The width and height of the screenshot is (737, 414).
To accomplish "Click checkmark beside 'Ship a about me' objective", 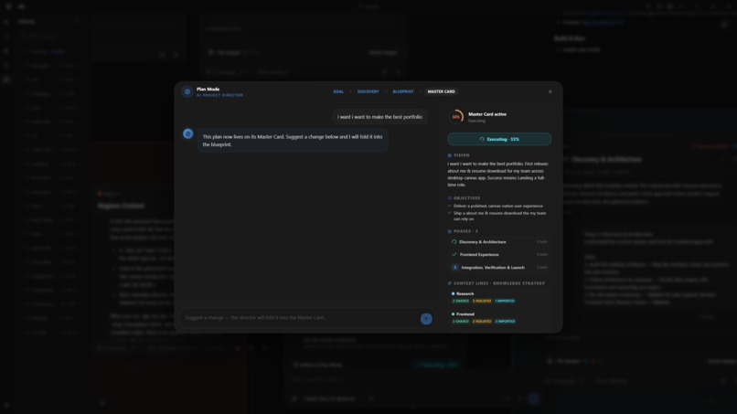I will (450, 213).
